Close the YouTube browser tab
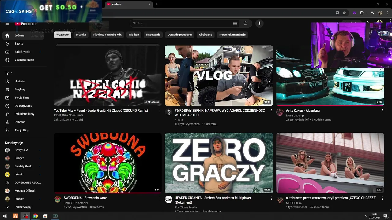 (x=149, y=4)
